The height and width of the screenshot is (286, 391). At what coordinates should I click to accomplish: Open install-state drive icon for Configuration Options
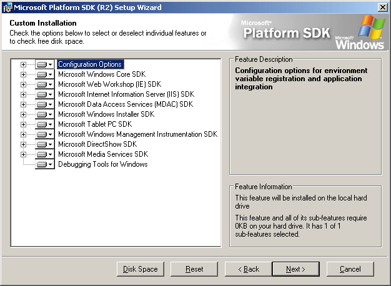tap(44, 64)
